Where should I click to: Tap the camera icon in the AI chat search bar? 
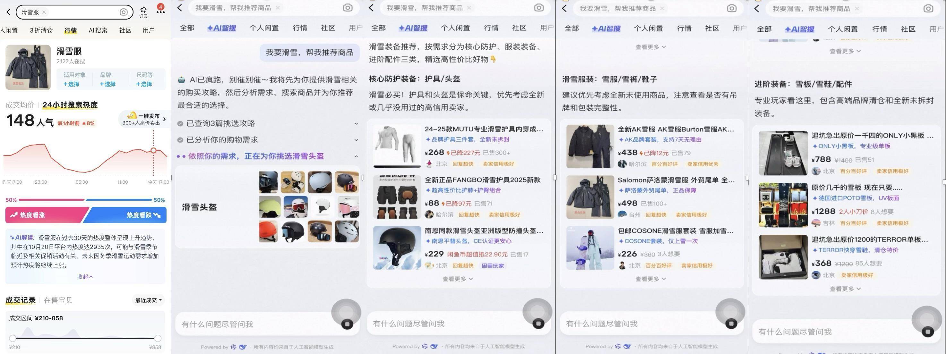348,7
